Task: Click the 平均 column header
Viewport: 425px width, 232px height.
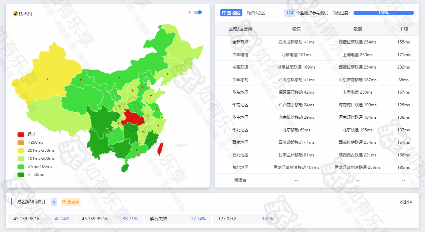Action: [403, 29]
